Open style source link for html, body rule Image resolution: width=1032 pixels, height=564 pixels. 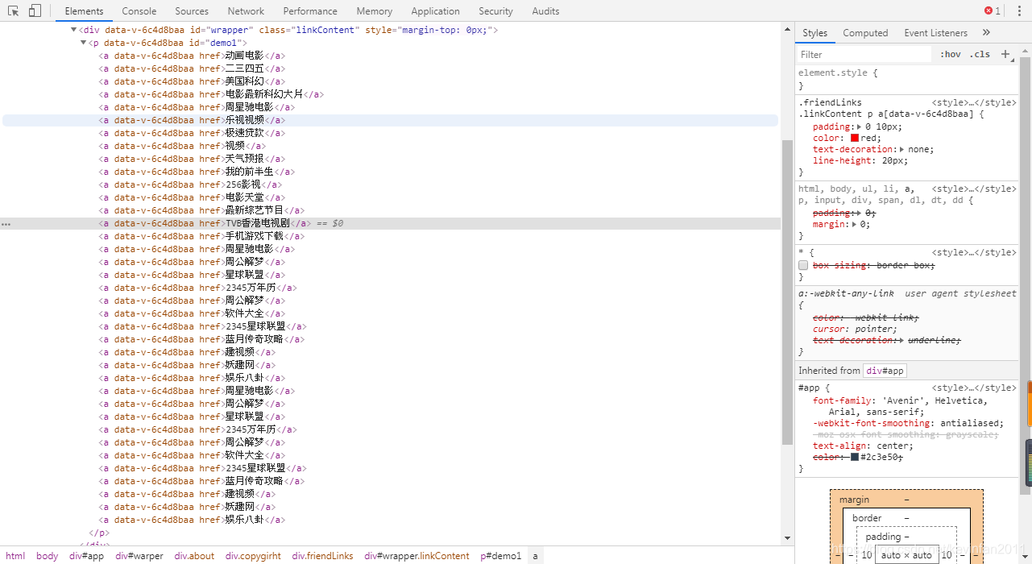tap(974, 189)
